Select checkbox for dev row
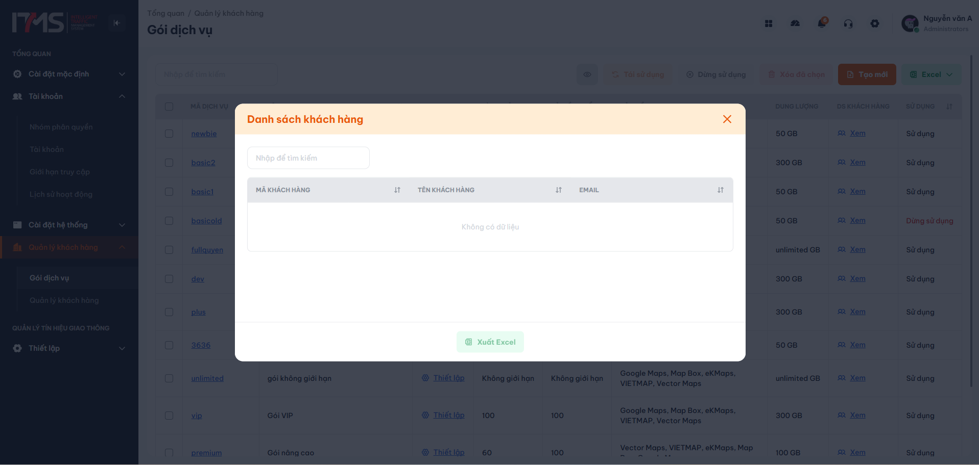This screenshot has height=465, width=979. point(169,279)
